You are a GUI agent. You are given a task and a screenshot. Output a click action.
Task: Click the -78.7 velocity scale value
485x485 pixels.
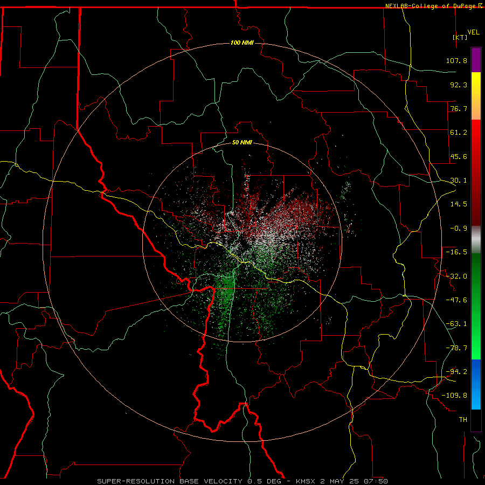456,348
